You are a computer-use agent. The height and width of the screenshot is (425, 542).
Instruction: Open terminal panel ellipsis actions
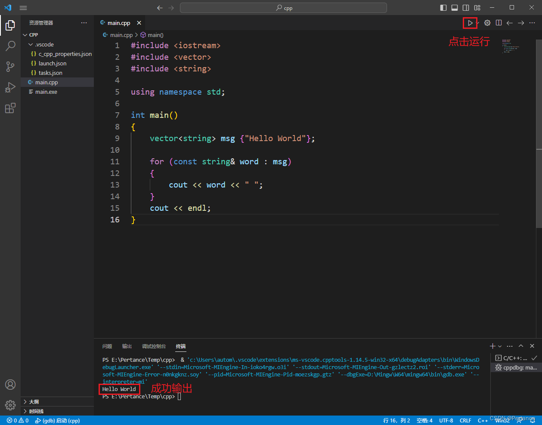(510, 346)
